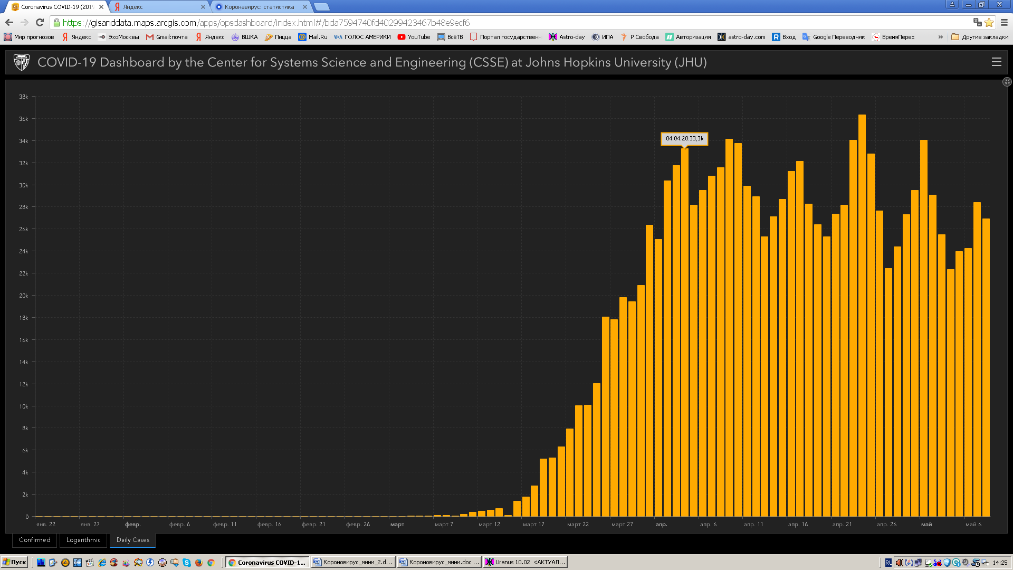
Task: Open YouTube bookmark
Action: [414, 37]
